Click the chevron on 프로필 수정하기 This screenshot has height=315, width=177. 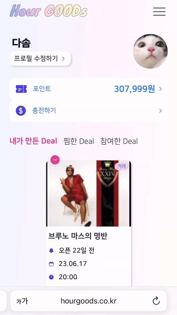[x=63, y=59]
